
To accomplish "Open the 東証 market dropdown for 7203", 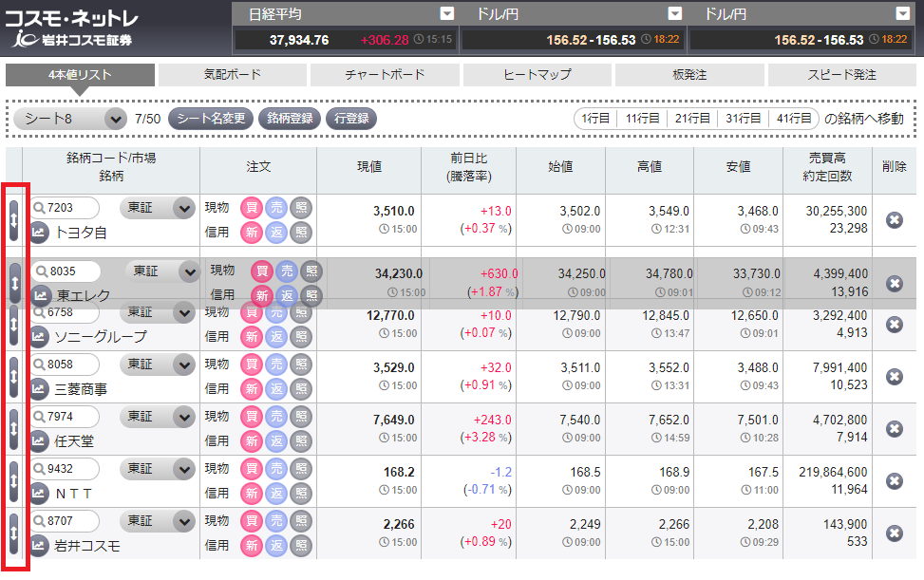I will (184, 208).
